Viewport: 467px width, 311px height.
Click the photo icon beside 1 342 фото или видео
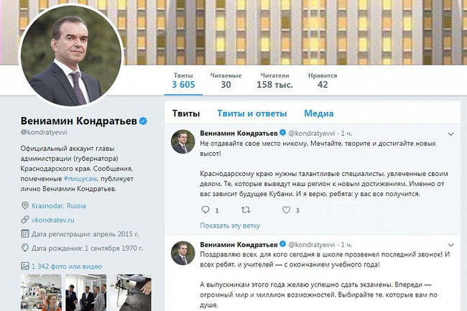coord(25,266)
